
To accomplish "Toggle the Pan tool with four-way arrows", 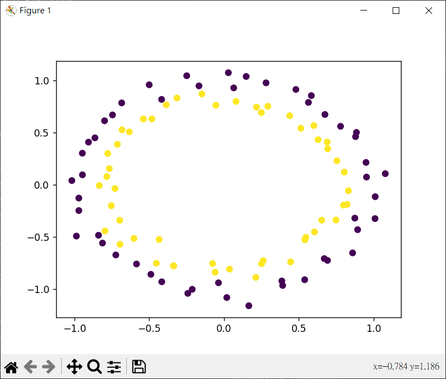I will (74, 366).
